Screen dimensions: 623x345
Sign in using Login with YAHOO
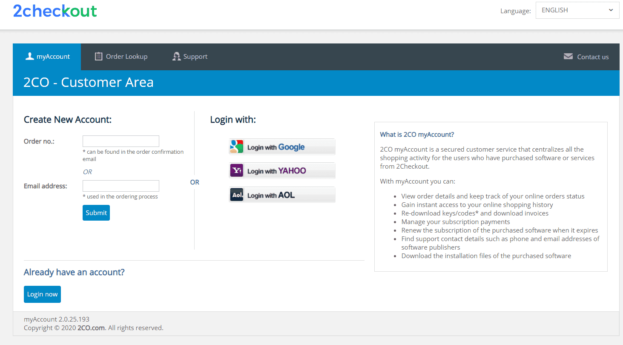click(x=282, y=170)
